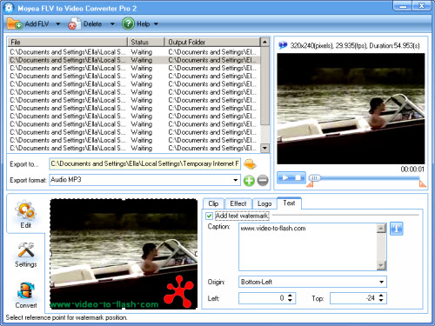Viewport: 435px width, 326px height.
Task: Select the first file in the list
Action: pyautogui.click(x=134, y=52)
